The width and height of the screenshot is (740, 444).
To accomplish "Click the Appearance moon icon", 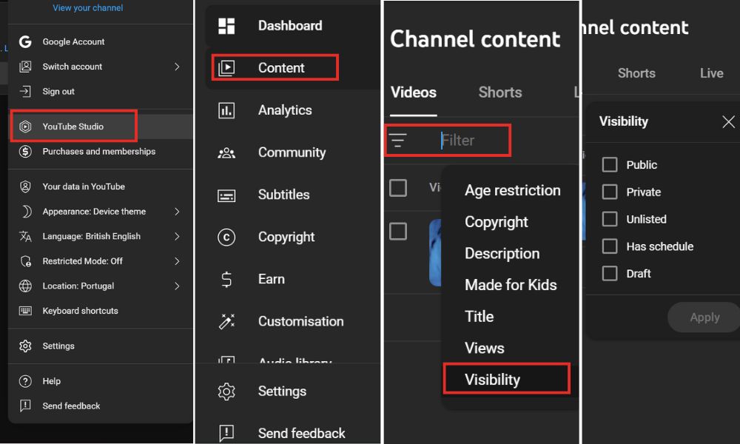I will click(x=27, y=212).
